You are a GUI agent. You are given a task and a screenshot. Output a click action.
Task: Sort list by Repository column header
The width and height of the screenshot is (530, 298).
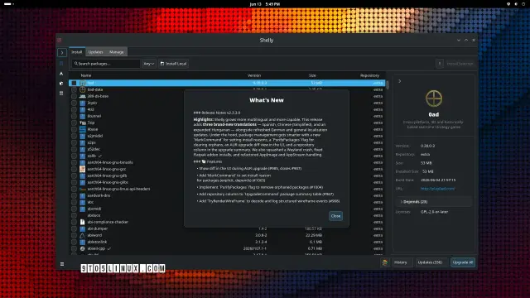pos(369,75)
